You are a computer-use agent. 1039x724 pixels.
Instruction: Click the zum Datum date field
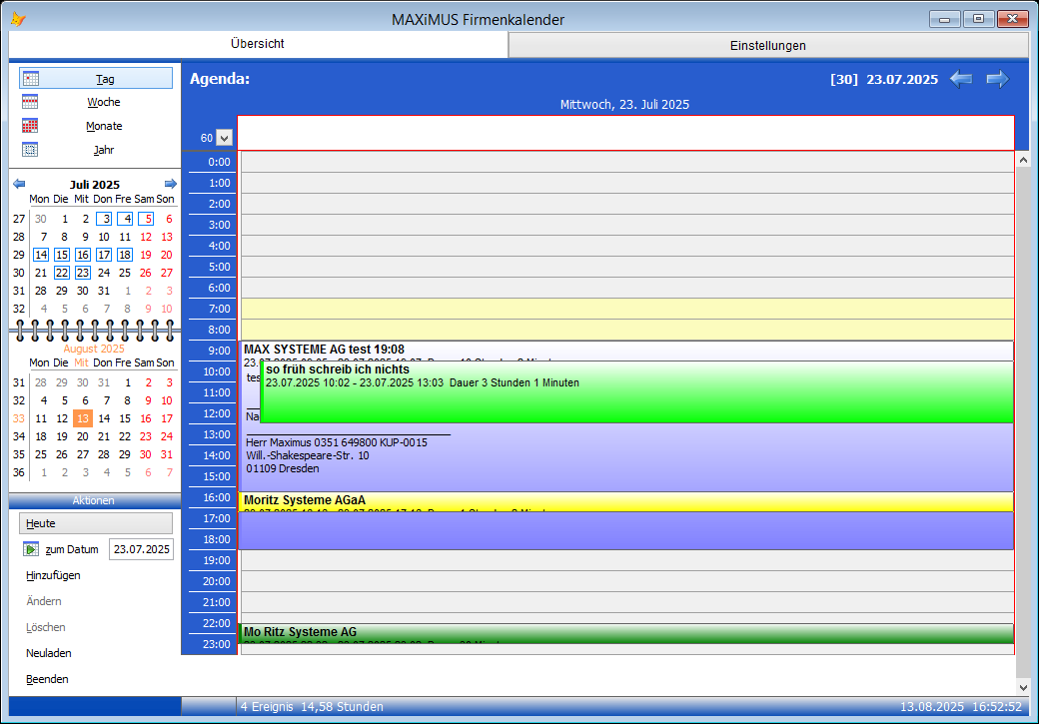point(140,549)
